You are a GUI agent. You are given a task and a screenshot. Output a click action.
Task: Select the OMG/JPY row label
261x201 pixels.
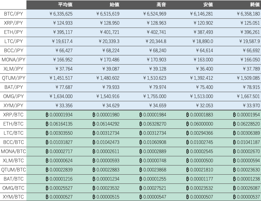(13, 96)
